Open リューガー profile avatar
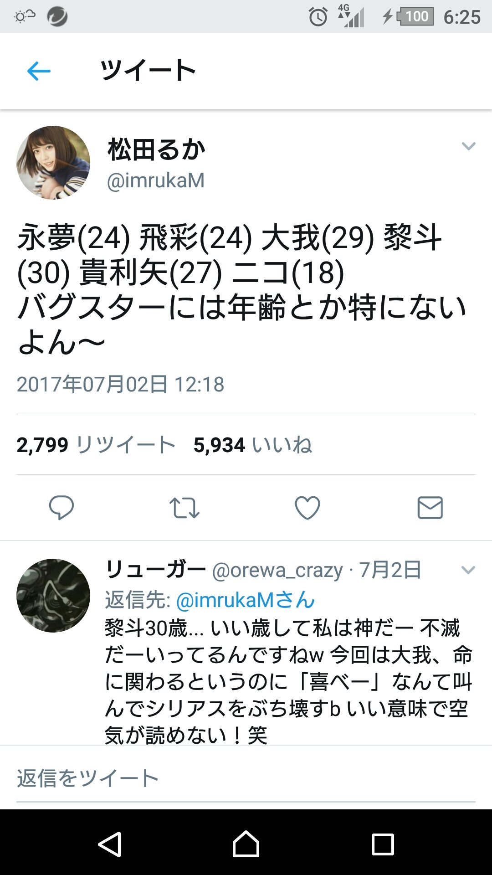Image resolution: width=492 pixels, height=875 pixels. pyautogui.click(x=53, y=596)
